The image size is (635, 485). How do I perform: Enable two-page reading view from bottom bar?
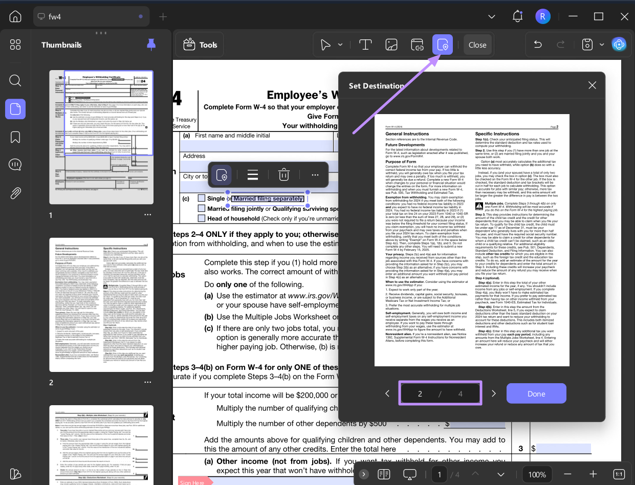pyautogui.click(x=384, y=474)
